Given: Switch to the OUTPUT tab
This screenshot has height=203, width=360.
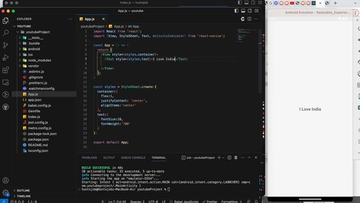Looking at the screenshot, I should [109, 158].
